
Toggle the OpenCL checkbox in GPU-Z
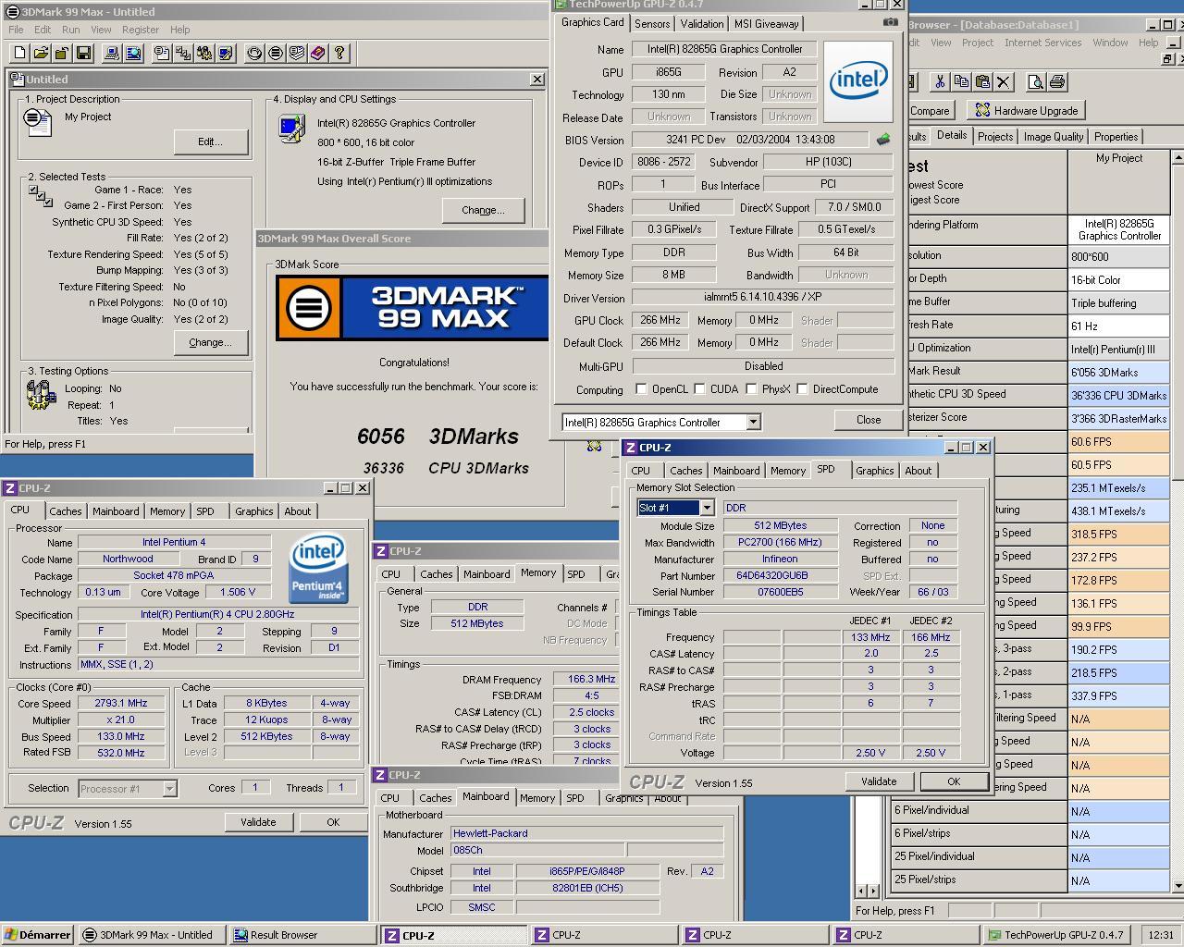pos(641,389)
